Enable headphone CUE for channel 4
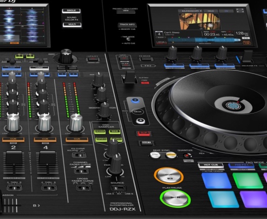The image size is (267, 219). coord(45,140)
